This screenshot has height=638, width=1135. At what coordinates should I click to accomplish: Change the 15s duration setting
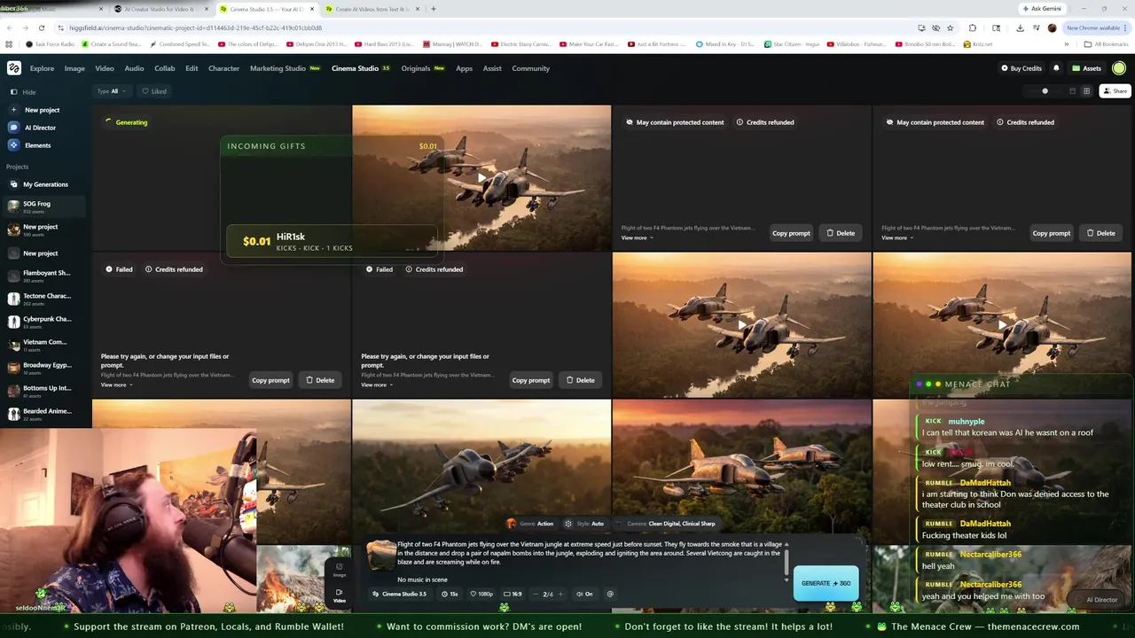pyautogui.click(x=450, y=594)
